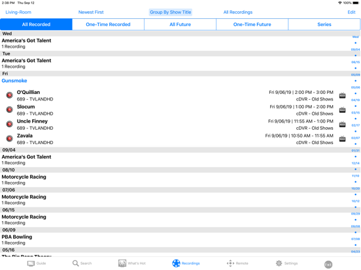
Task: Change the Newest First sort order
Action: pos(91,12)
